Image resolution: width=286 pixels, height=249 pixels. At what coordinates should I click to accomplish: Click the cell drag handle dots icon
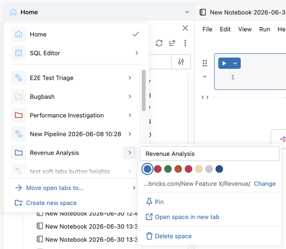pyautogui.click(x=205, y=63)
